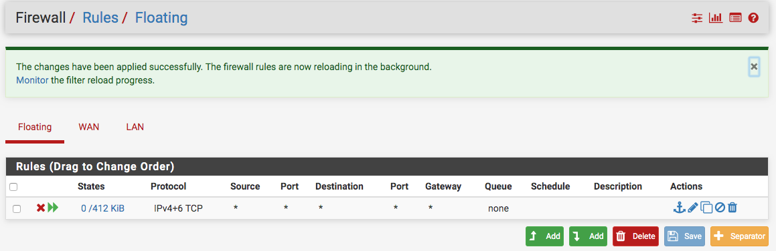Select the Floating tab
The height and width of the screenshot is (251, 776).
click(35, 128)
